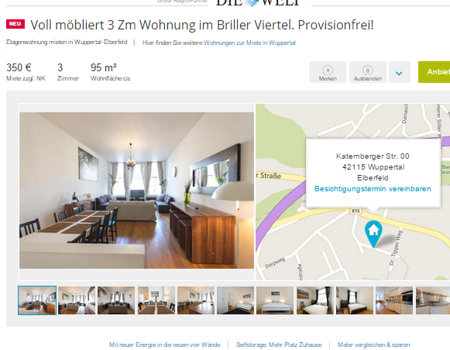Click the main living room photo
Screen dimensions: 450x350
tap(136, 190)
